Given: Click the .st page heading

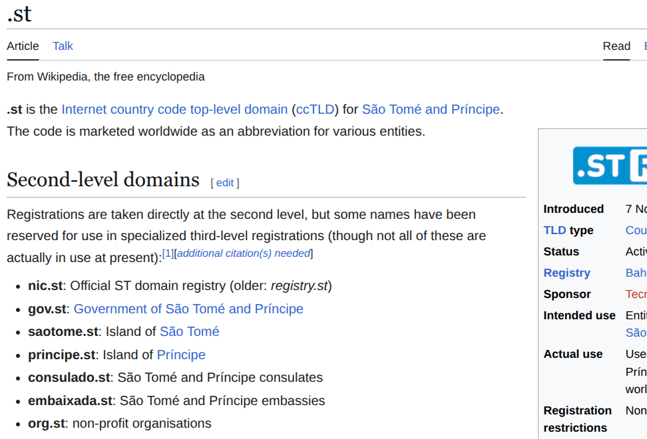Looking at the screenshot, I should tap(19, 13).
